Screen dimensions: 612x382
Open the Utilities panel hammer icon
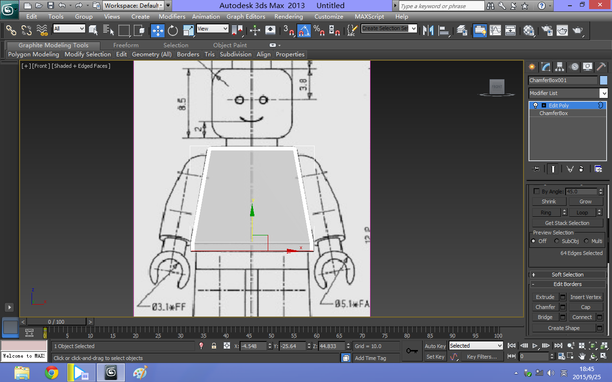coord(601,67)
